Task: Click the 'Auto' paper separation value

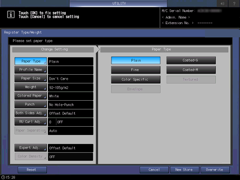Action: coord(71,131)
